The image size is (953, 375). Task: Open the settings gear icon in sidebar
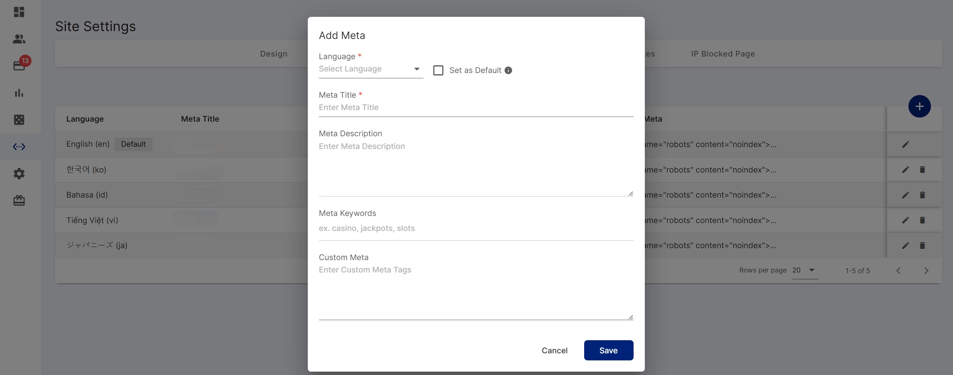click(19, 174)
